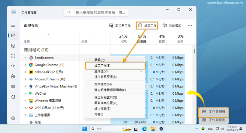Screen dimensions: 246x133
Task: Choose 開啟檔案位置(O) in context menu
Action: pos(115,103)
